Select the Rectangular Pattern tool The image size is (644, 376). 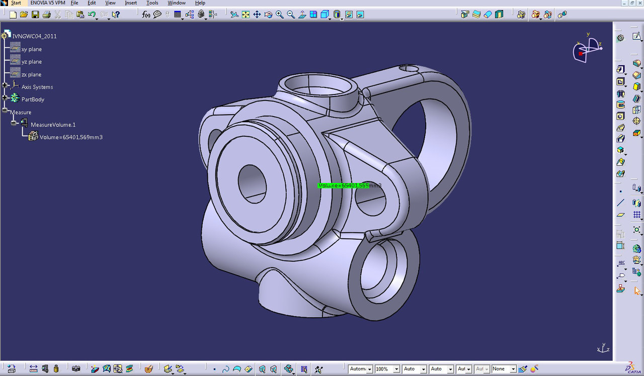tap(637, 215)
